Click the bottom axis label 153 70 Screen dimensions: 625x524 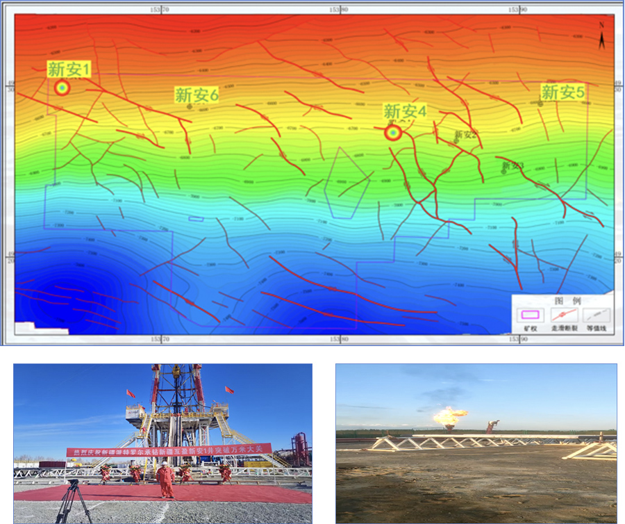(x=160, y=339)
